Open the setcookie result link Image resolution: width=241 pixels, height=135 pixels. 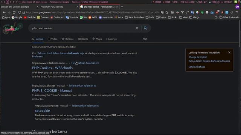(42, 111)
